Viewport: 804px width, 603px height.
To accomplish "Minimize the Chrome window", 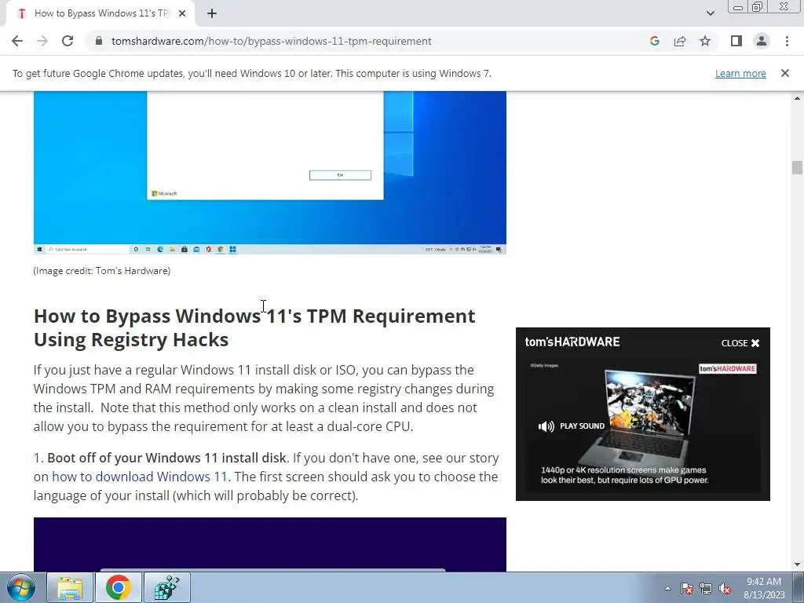I will 738,7.
